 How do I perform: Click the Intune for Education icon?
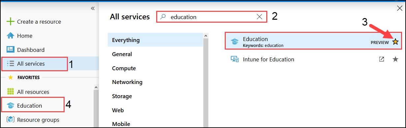235,59
